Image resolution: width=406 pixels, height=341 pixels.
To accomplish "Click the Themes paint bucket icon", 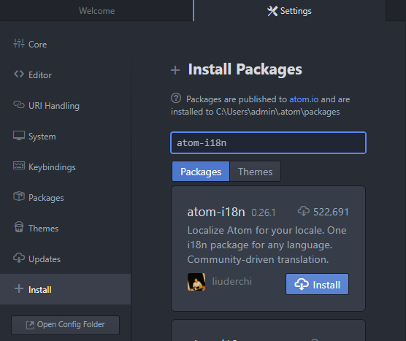I will click(19, 227).
